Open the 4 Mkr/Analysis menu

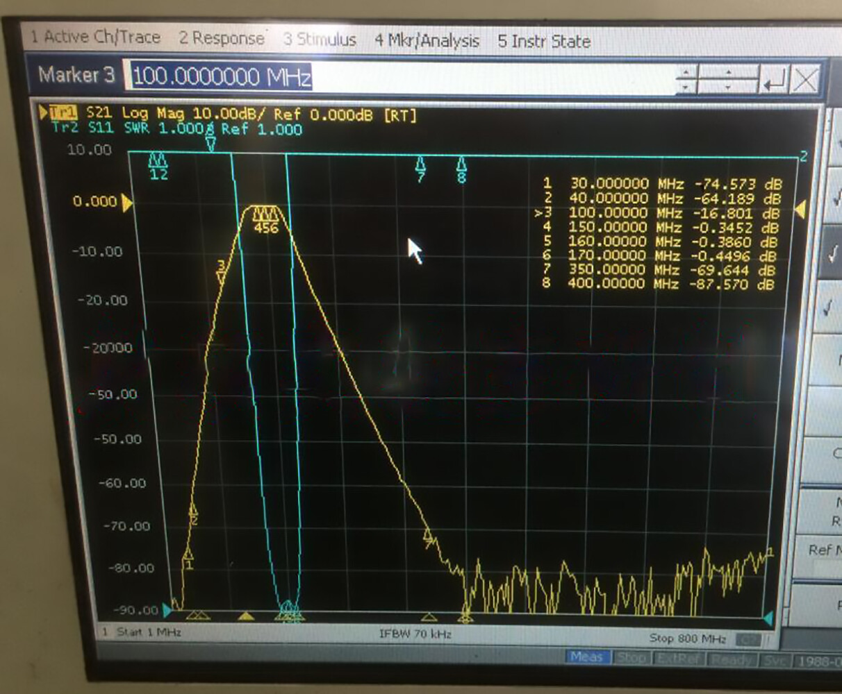427,41
